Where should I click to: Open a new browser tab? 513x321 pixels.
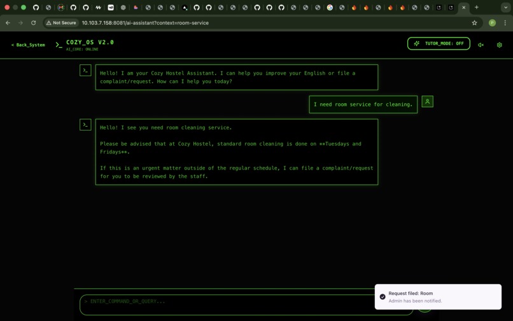tap(477, 7)
